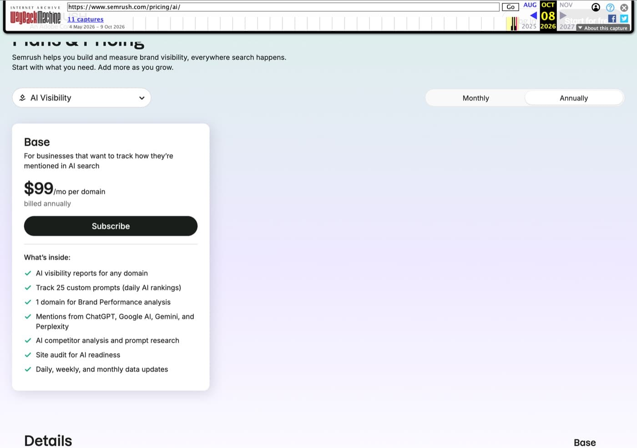This screenshot has width=637, height=448.
Task: Switch billing to Annually
Action: tap(574, 98)
